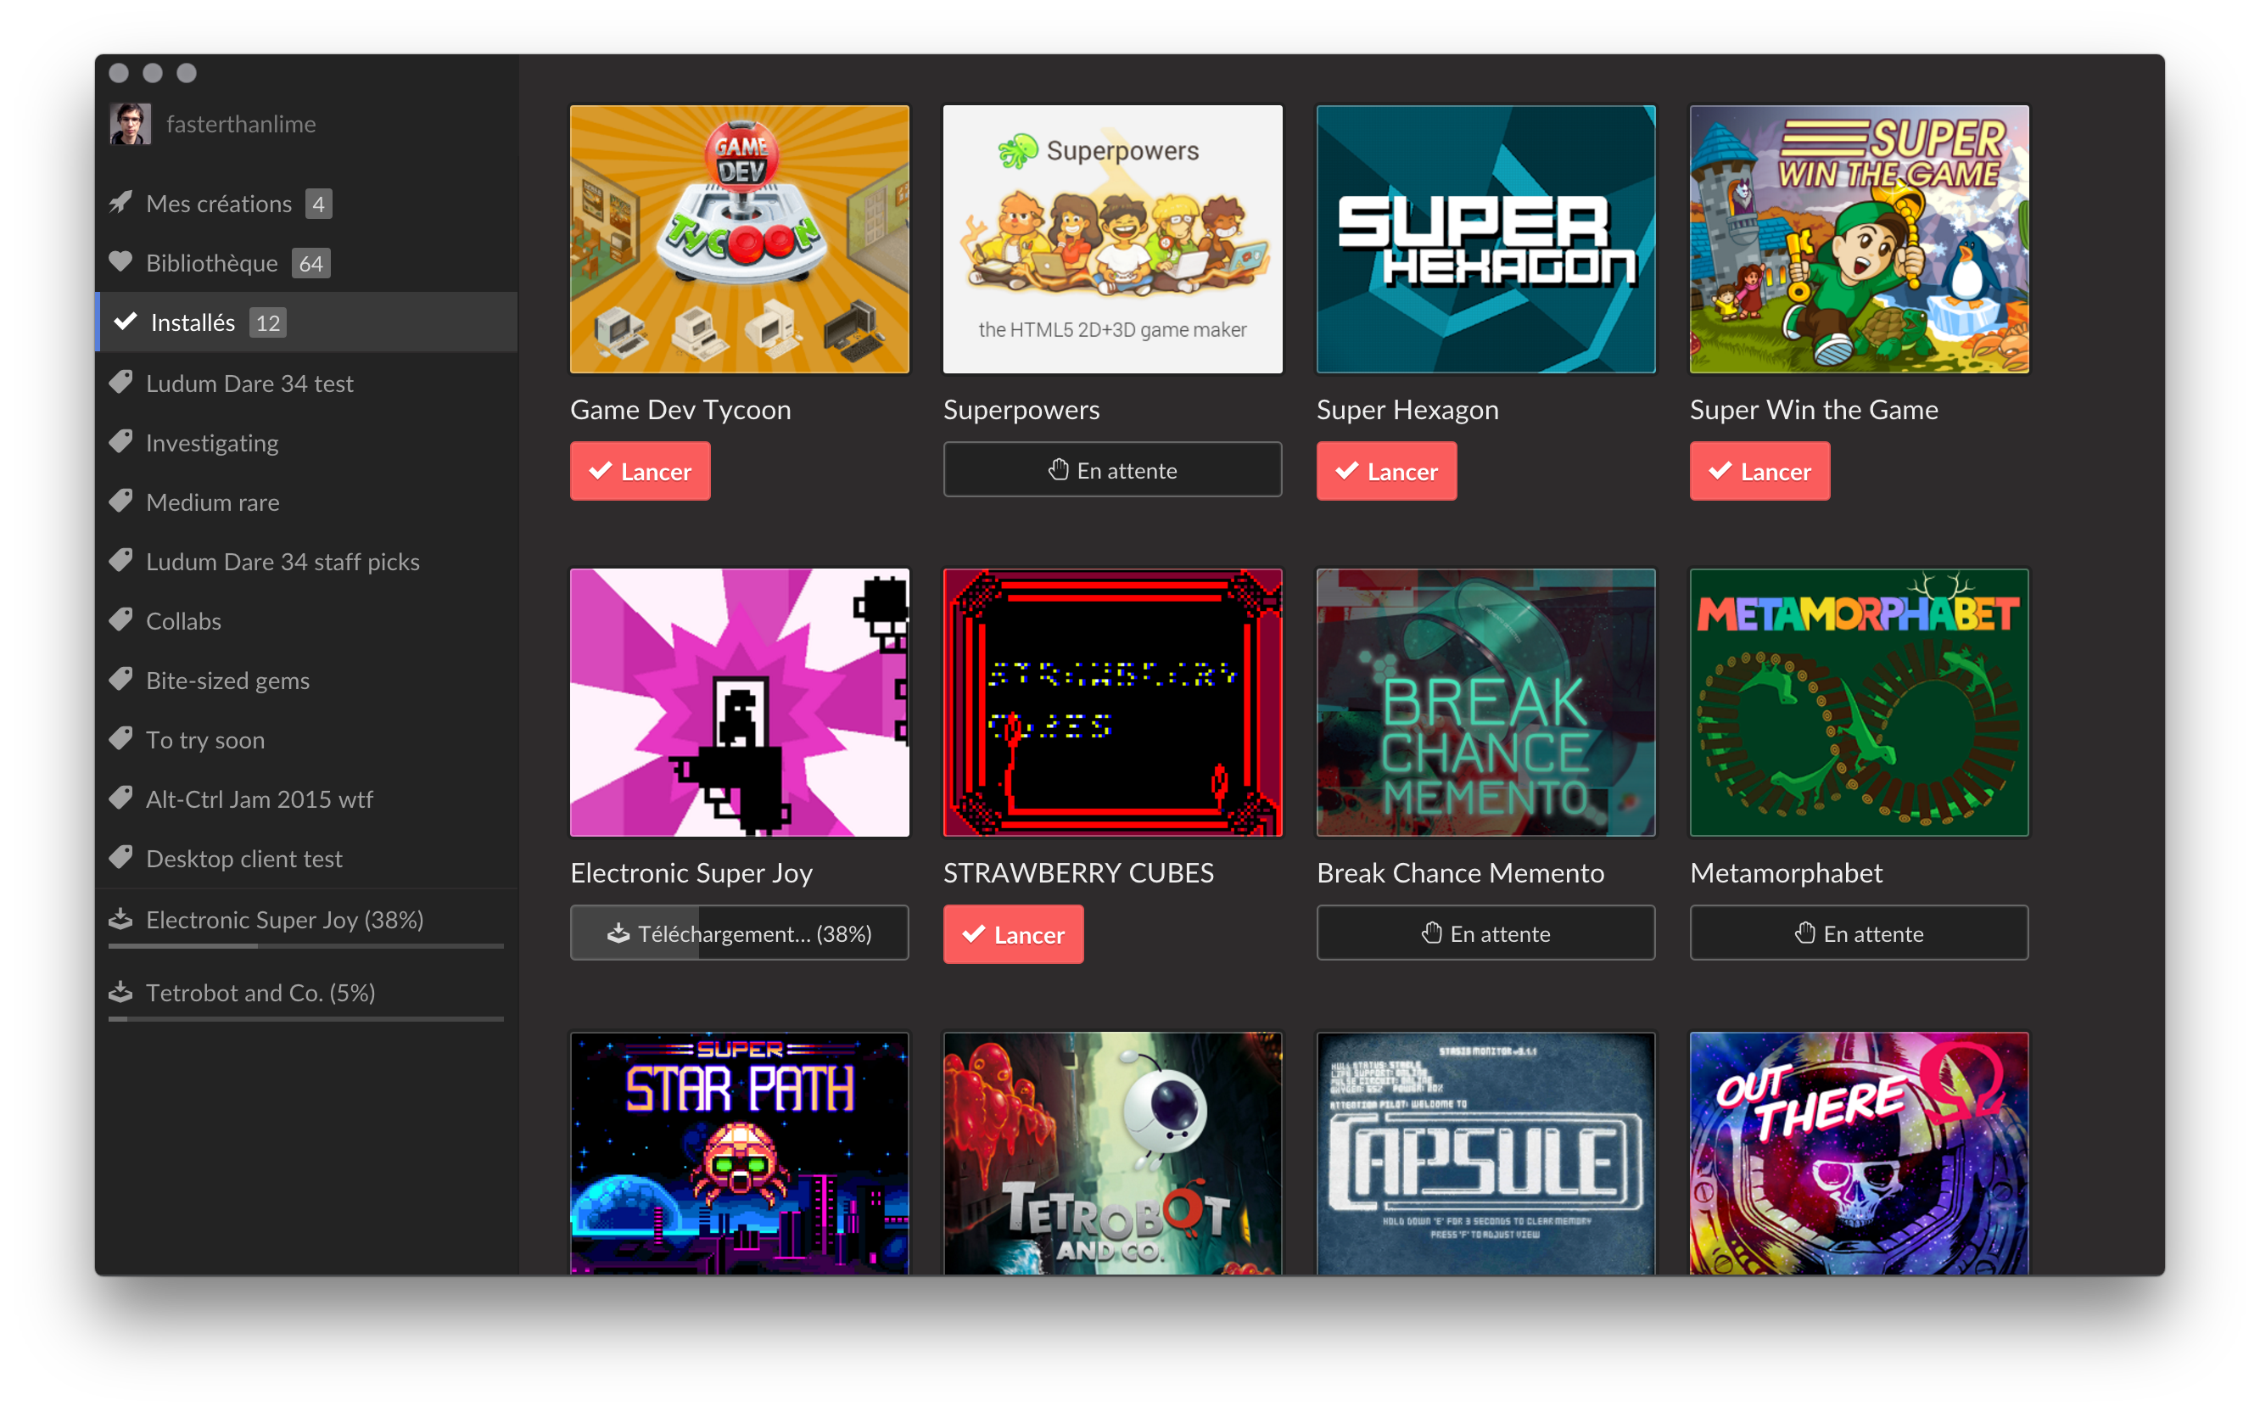Click the Break Chance Memento title link
Screen dimensions: 2260x1412
click(1460, 872)
